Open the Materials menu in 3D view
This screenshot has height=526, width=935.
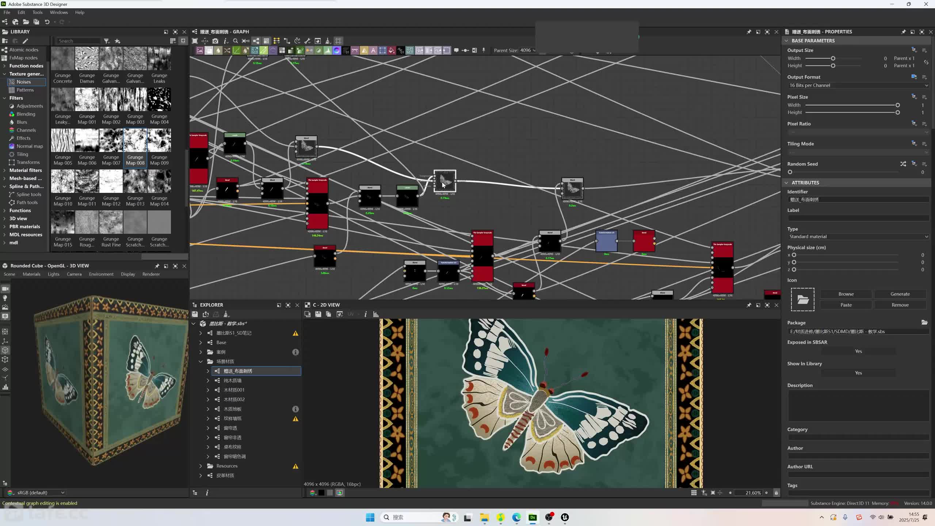(31, 274)
